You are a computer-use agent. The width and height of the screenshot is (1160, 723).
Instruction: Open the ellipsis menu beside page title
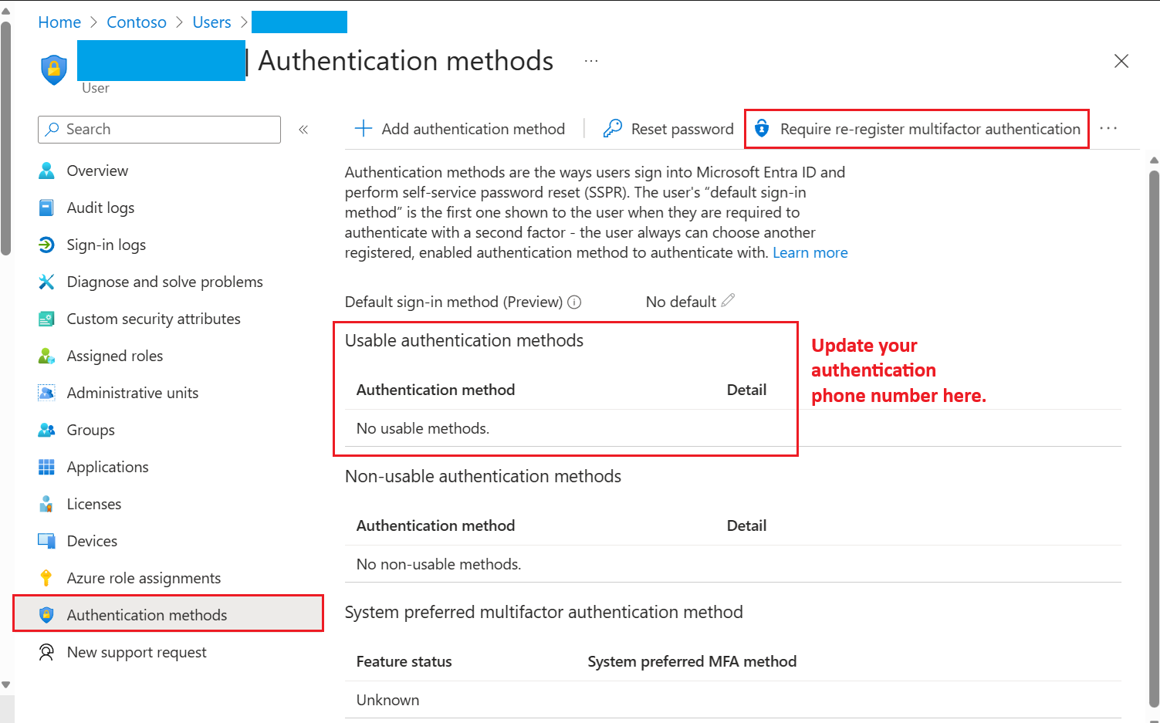[591, 60]
